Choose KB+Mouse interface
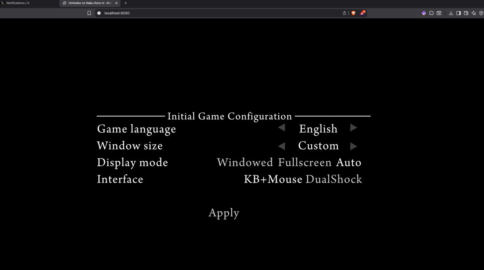 pos(273,179)
